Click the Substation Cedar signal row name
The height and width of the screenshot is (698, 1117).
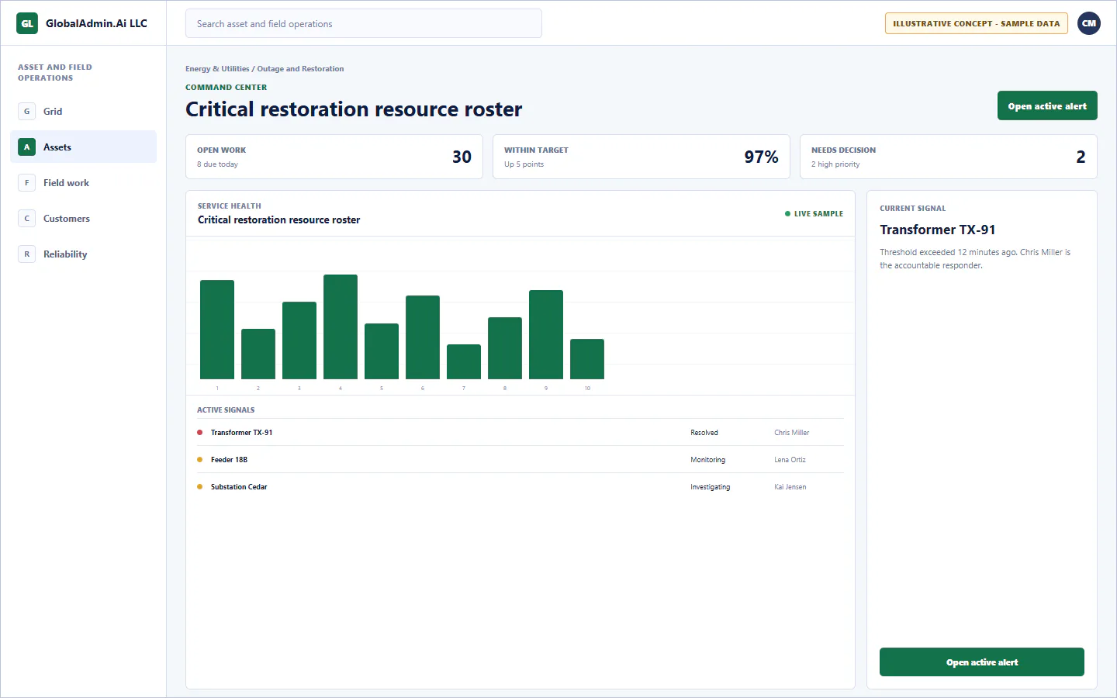pyautogui.click(x=239, y=487)
